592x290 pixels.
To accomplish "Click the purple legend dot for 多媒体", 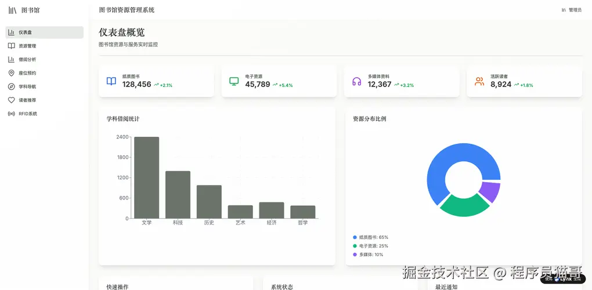I will 355,255.
